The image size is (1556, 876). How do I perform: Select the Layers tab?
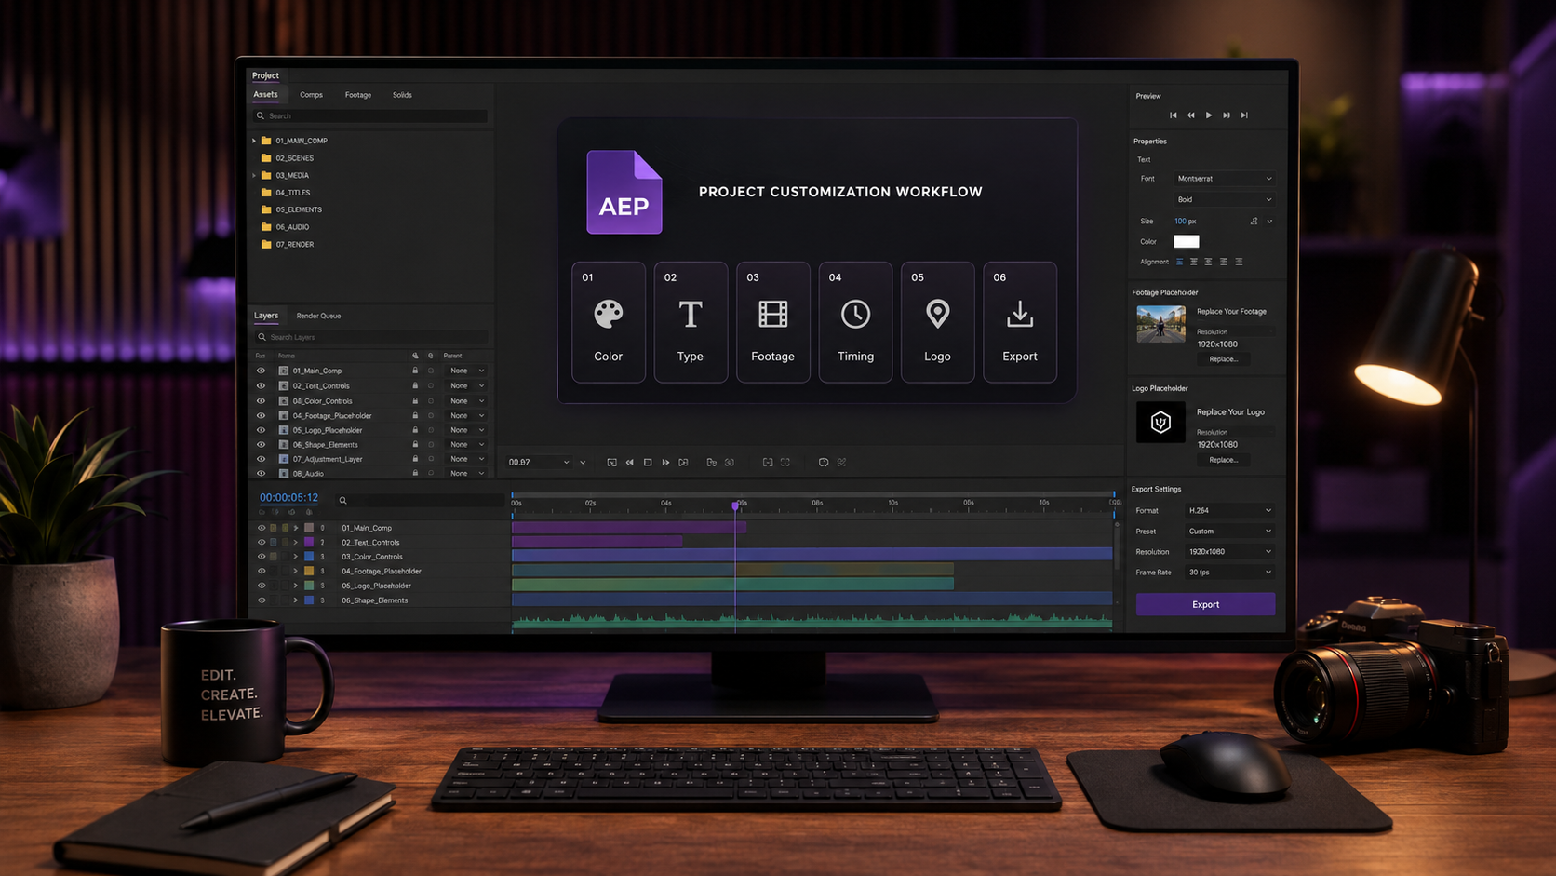coord(266,316)
